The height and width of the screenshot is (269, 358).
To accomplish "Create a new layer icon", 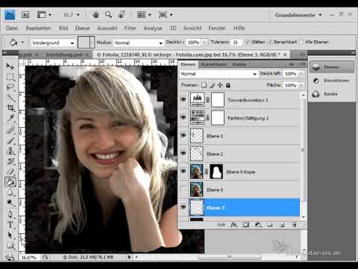I will pyautogui.click(x=282, y=225).
